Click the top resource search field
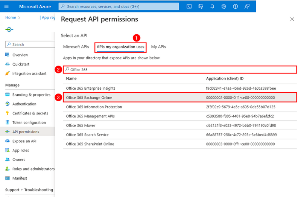This screenshot has height=197, width=301. point(119,6)
